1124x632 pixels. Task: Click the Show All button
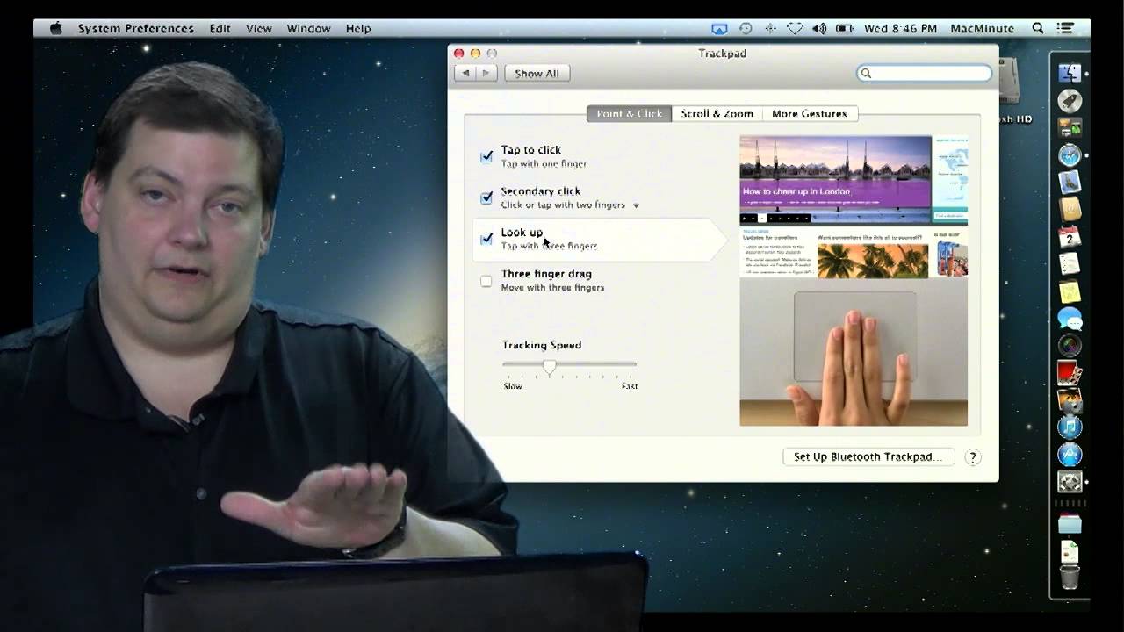(x=537, y=73)
